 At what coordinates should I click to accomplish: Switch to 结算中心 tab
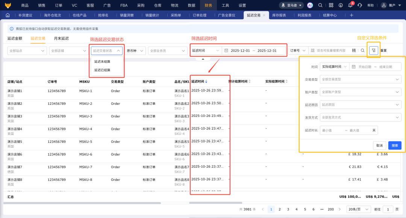(330, 15)
